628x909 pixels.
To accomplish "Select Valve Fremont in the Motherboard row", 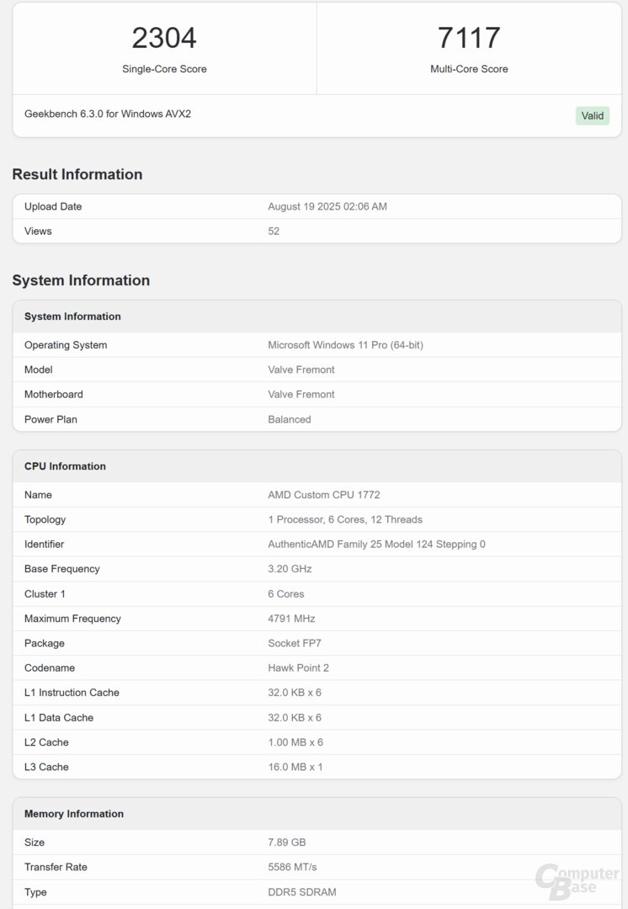I will point(301,394).
